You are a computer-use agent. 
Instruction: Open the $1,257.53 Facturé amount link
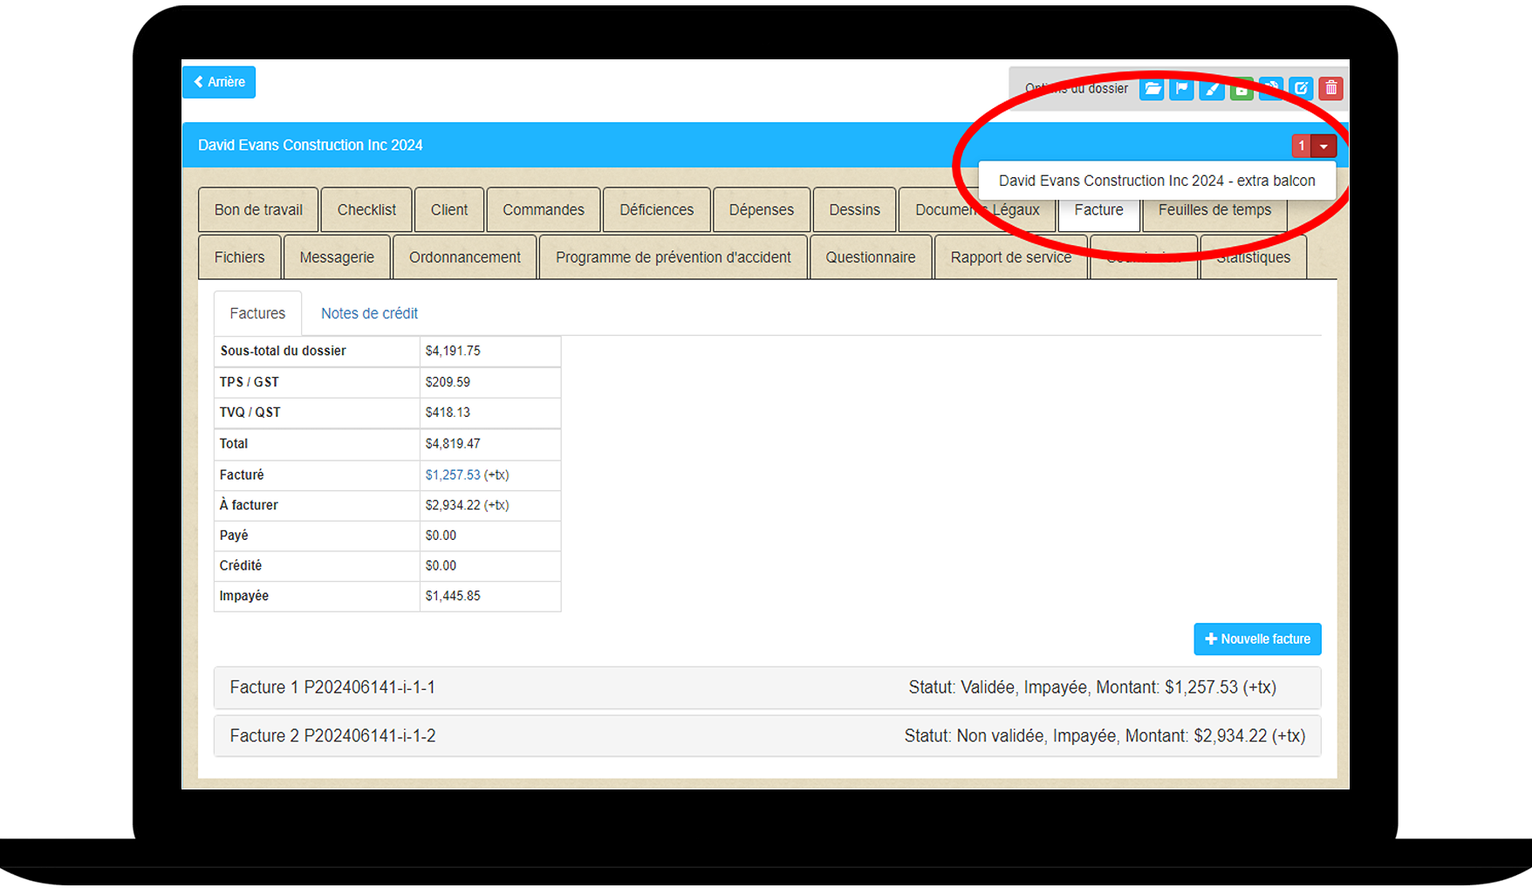tap(452, 475)
